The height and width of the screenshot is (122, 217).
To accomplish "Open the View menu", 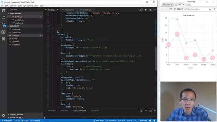I will pos(20,6).
